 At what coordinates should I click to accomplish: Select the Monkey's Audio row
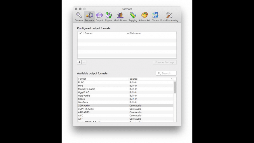click(x=126, y=89)
